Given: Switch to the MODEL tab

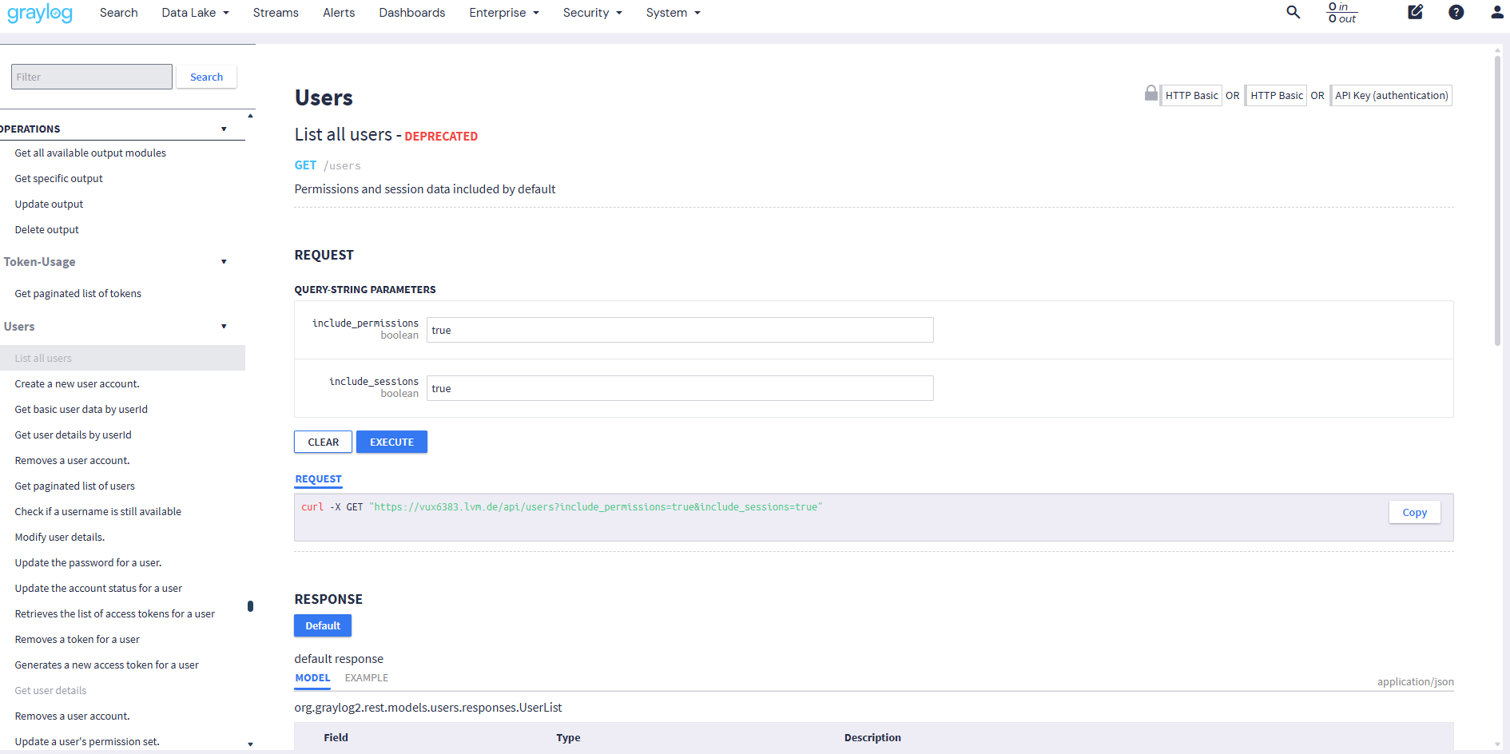Looking at the screenshot, I should (312, 678).
